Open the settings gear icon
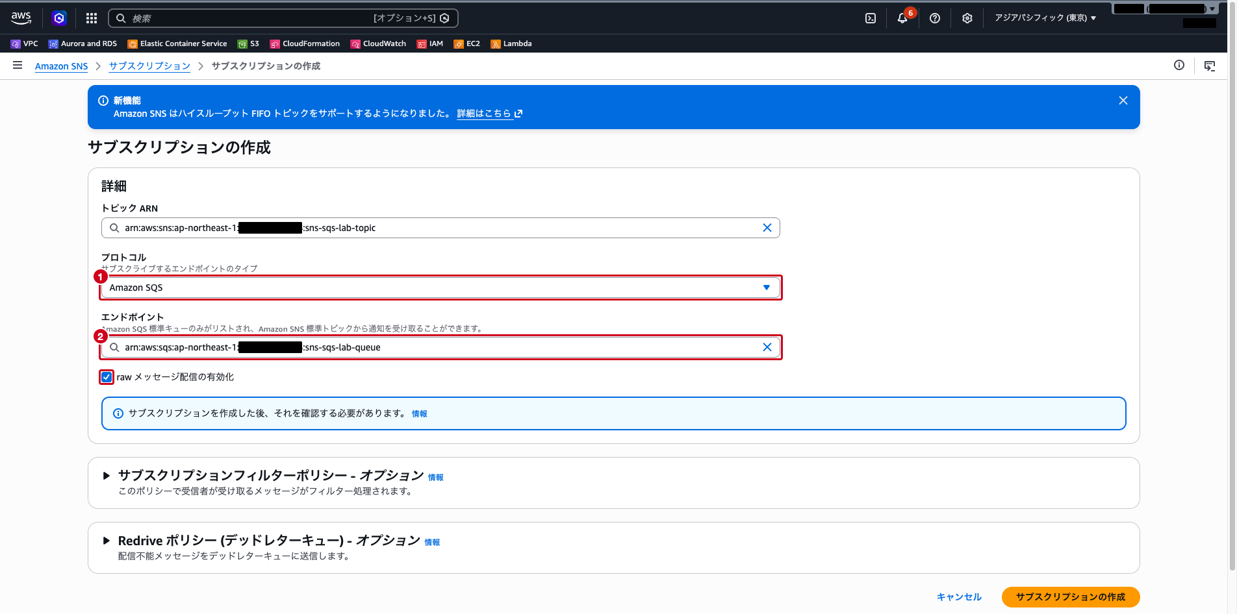This screenshot has height=614, width=1237. 967,18
